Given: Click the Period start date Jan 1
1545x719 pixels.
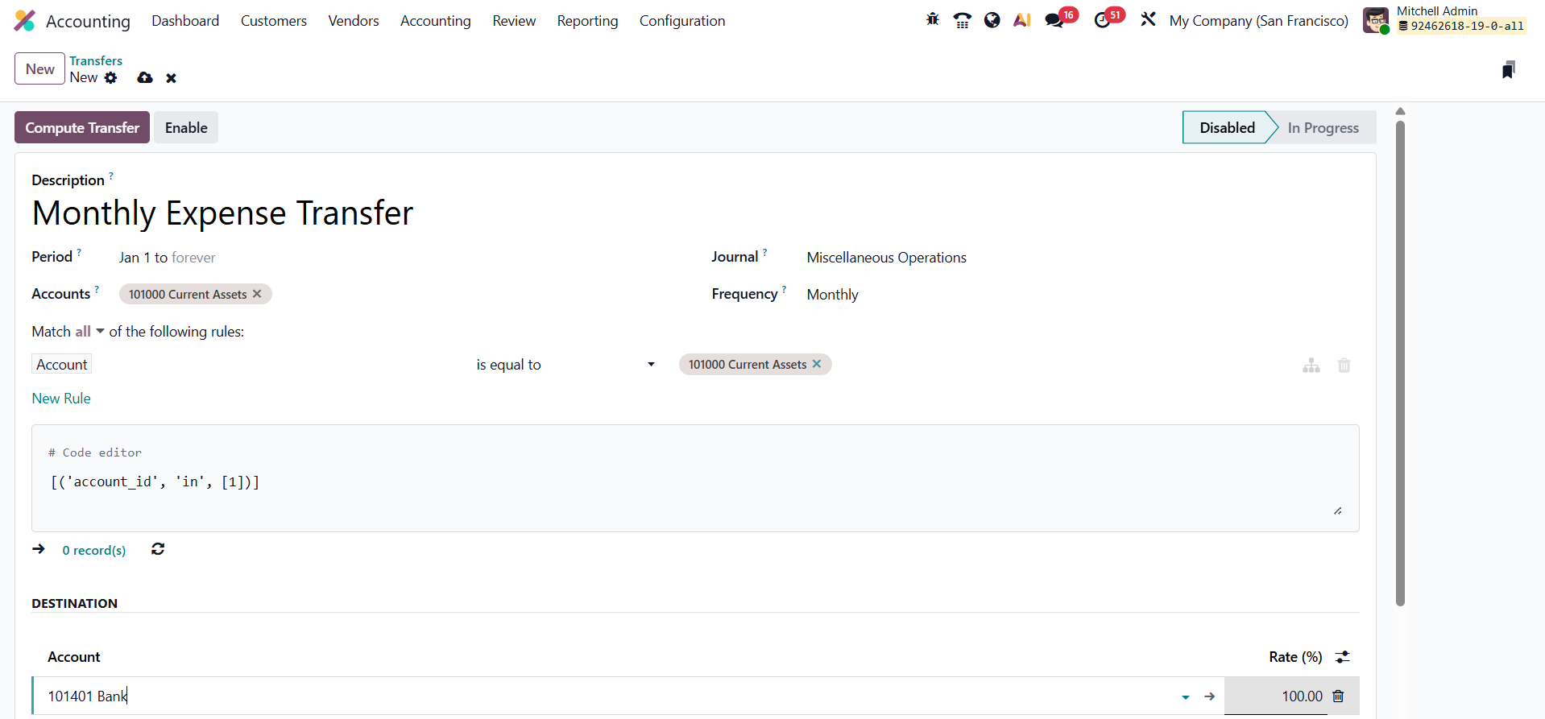Looking at the screenshot, I should 135,258.
